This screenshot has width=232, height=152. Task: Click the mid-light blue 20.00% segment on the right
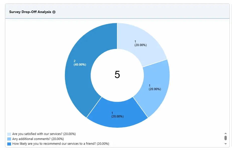coord(155,87)
